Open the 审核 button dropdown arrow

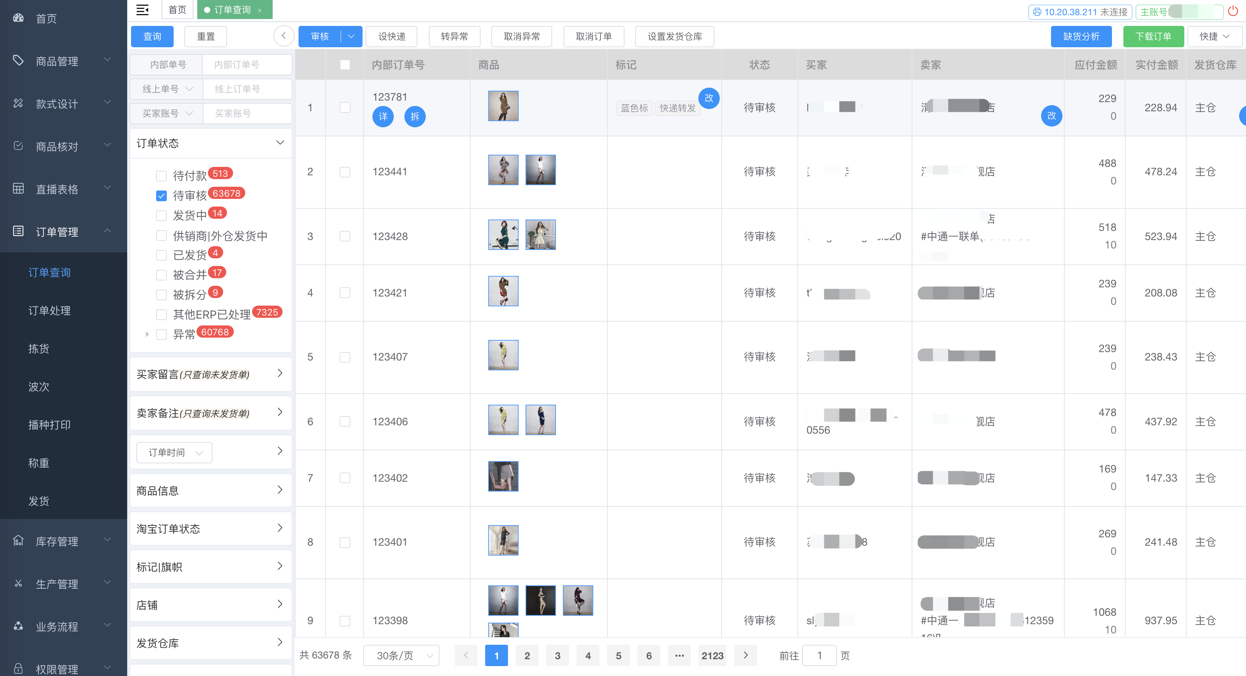pos(351,36)
